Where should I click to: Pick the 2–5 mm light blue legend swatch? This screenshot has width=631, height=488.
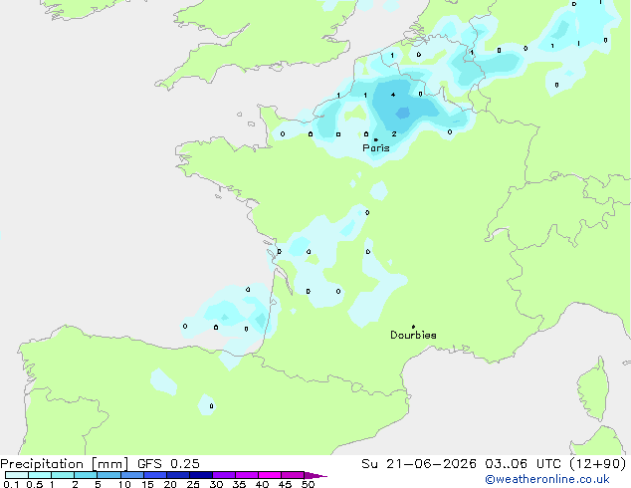click(86, 475)
